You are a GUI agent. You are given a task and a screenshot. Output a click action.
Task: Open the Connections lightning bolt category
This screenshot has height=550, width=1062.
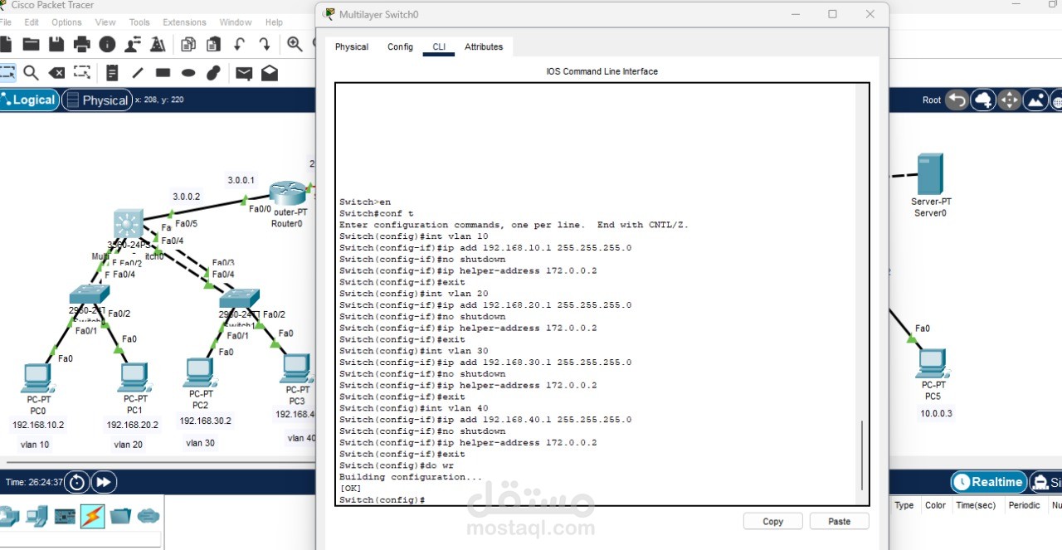coord(94,515)
